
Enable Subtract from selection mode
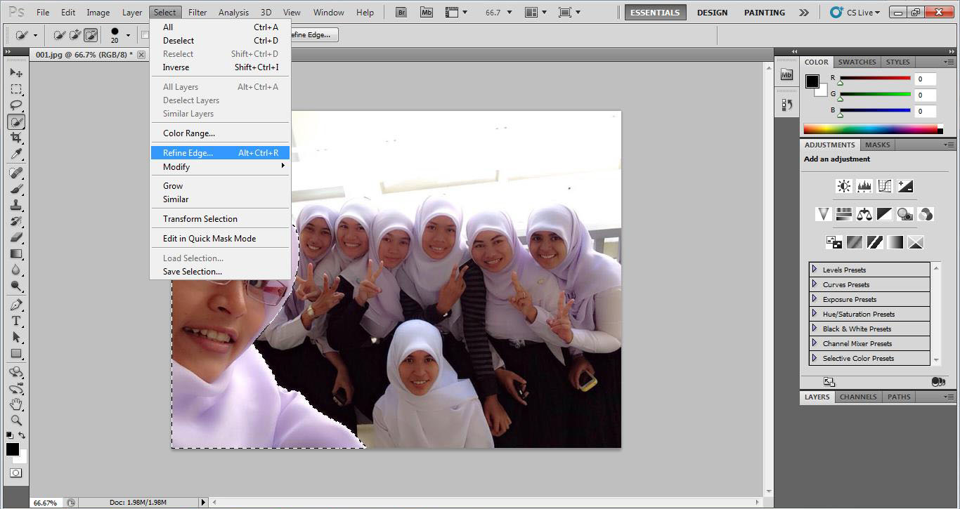pos(91,35)
